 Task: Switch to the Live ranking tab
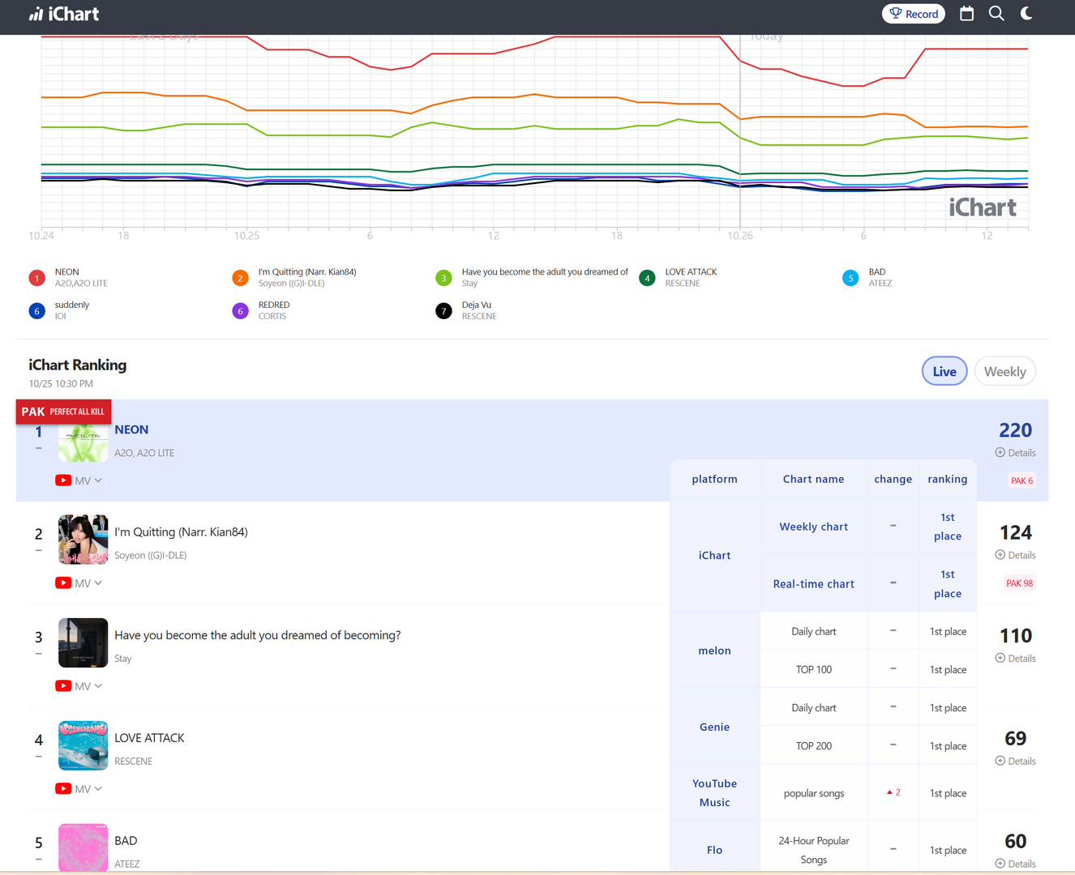coord(944,371)
